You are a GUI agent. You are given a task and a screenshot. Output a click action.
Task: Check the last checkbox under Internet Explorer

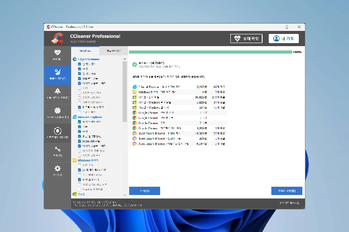click(x=79, y=155)
